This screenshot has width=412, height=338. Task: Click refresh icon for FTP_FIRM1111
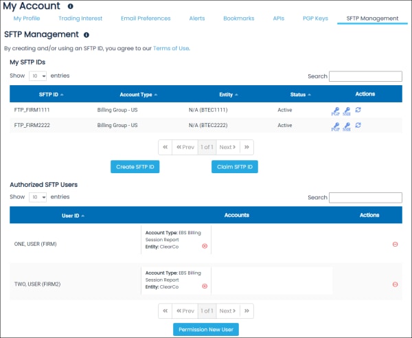click(x=358, y=109)
